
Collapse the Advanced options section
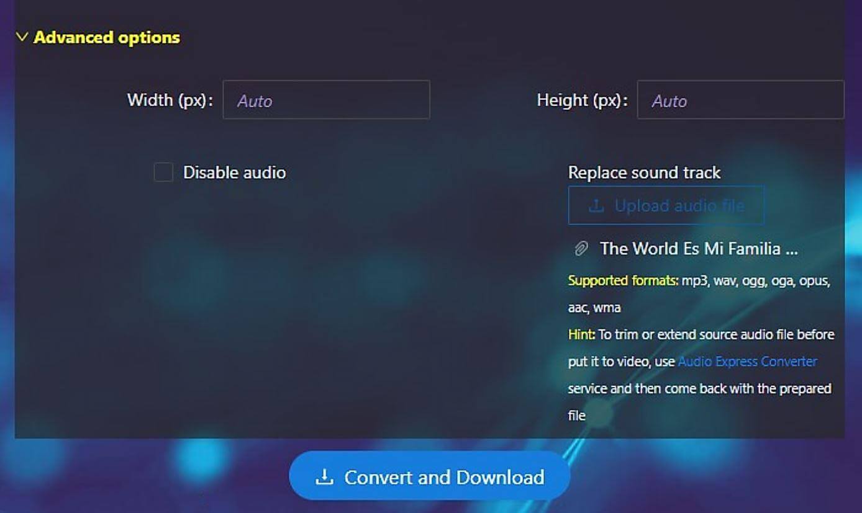click(98, 38)
